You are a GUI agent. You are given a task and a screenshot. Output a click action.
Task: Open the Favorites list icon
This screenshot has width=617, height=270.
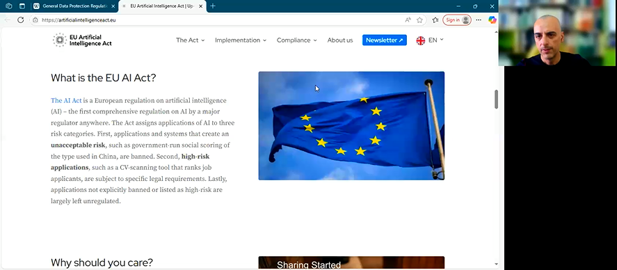coord(435,19)
